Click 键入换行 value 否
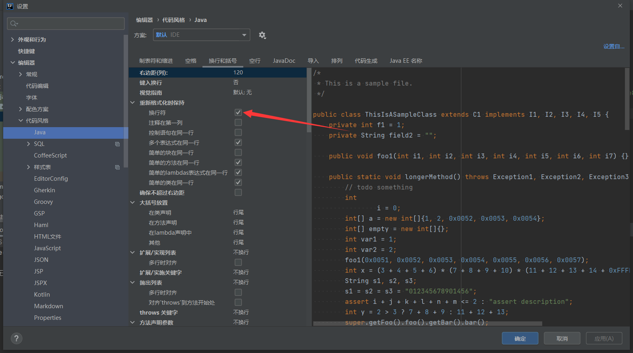 click(236, 82)
